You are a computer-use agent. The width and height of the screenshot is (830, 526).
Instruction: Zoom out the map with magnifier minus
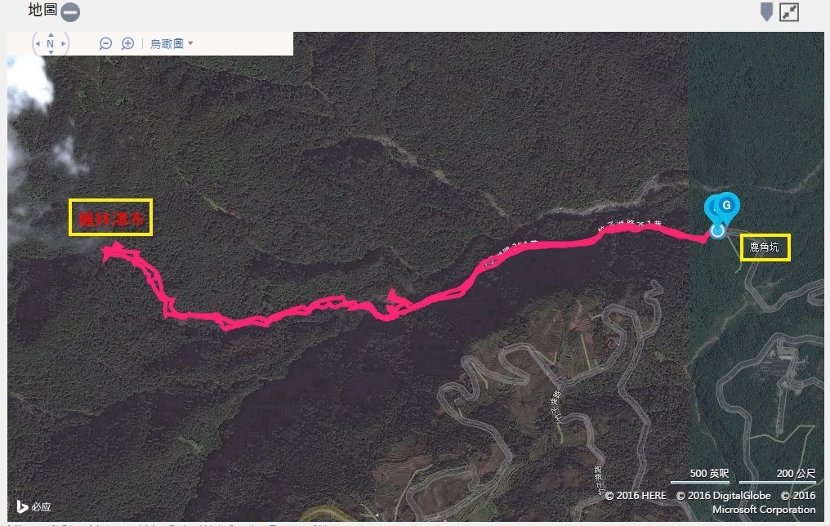coord(105,43)
